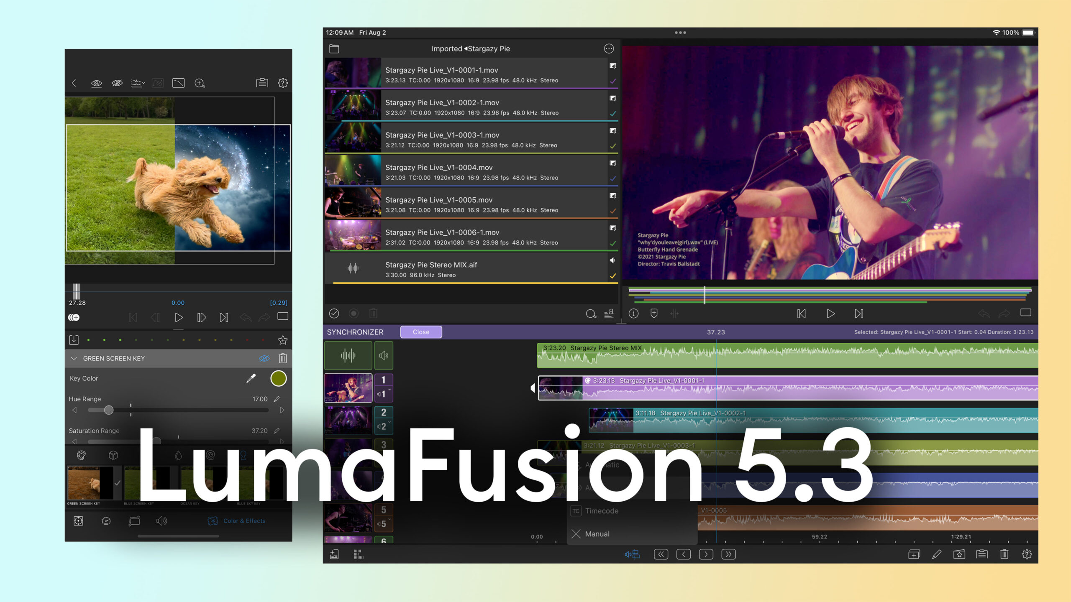The width and height of the screenshot is (1071, 602).
Task: Mute the Stereo MIX audio track speaker
Action: [383, 355]
